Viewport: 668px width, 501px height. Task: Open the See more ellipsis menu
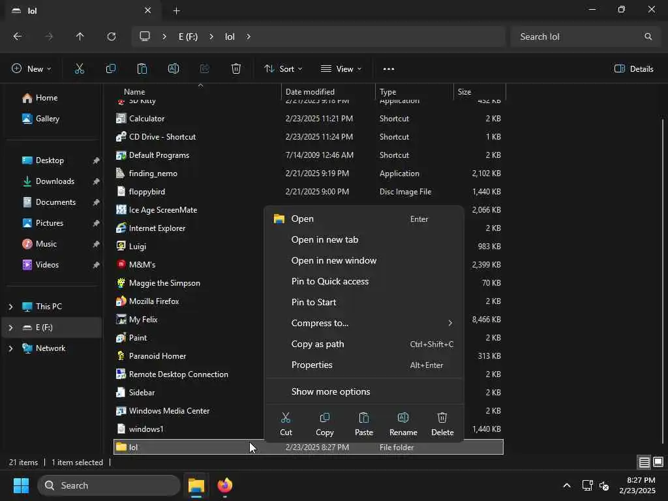pyautogui.click(x=389, y=68)
